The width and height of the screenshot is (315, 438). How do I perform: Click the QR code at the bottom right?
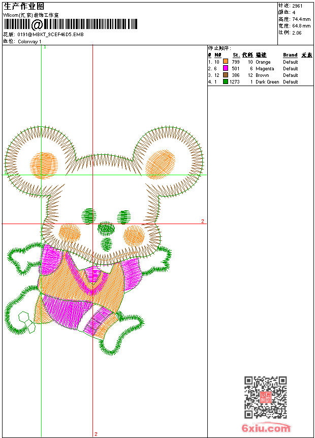pyautogui.click(x=266, y=397)
